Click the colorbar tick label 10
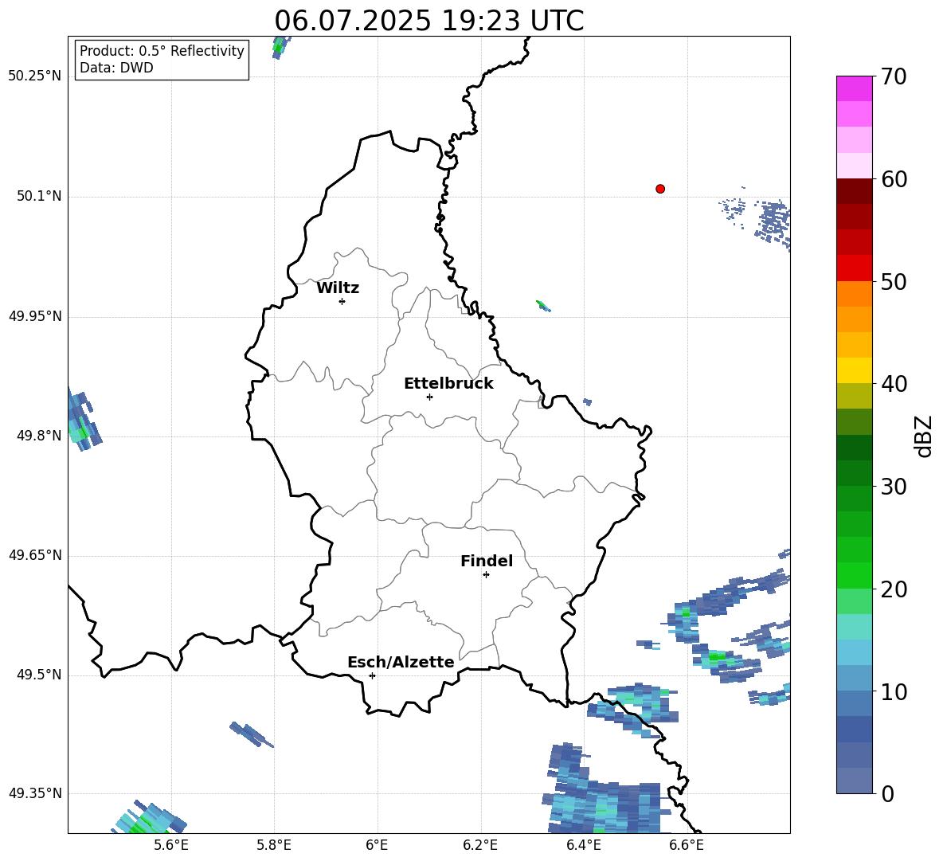 894,692
